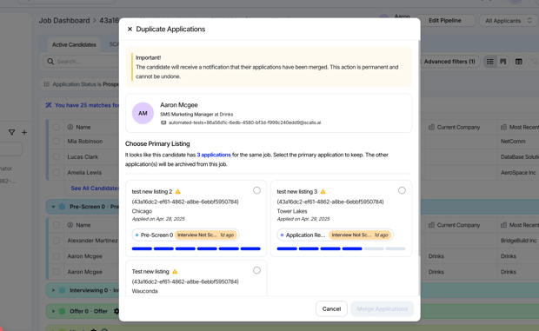The width and height of the screenshot is (539, 331).
Task: Select Active Candidates tab
Action: [74, 44]
